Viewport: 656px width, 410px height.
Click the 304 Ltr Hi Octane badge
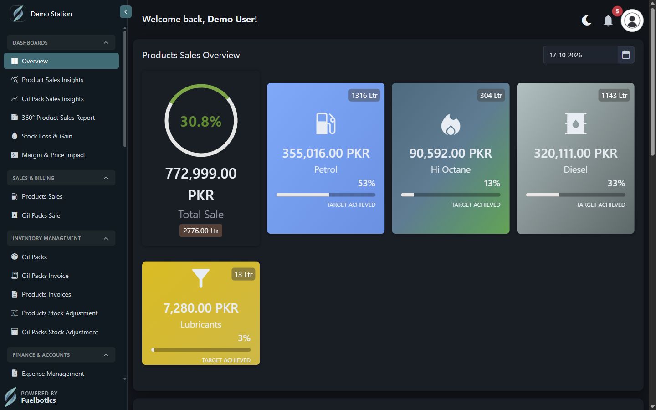491,95
